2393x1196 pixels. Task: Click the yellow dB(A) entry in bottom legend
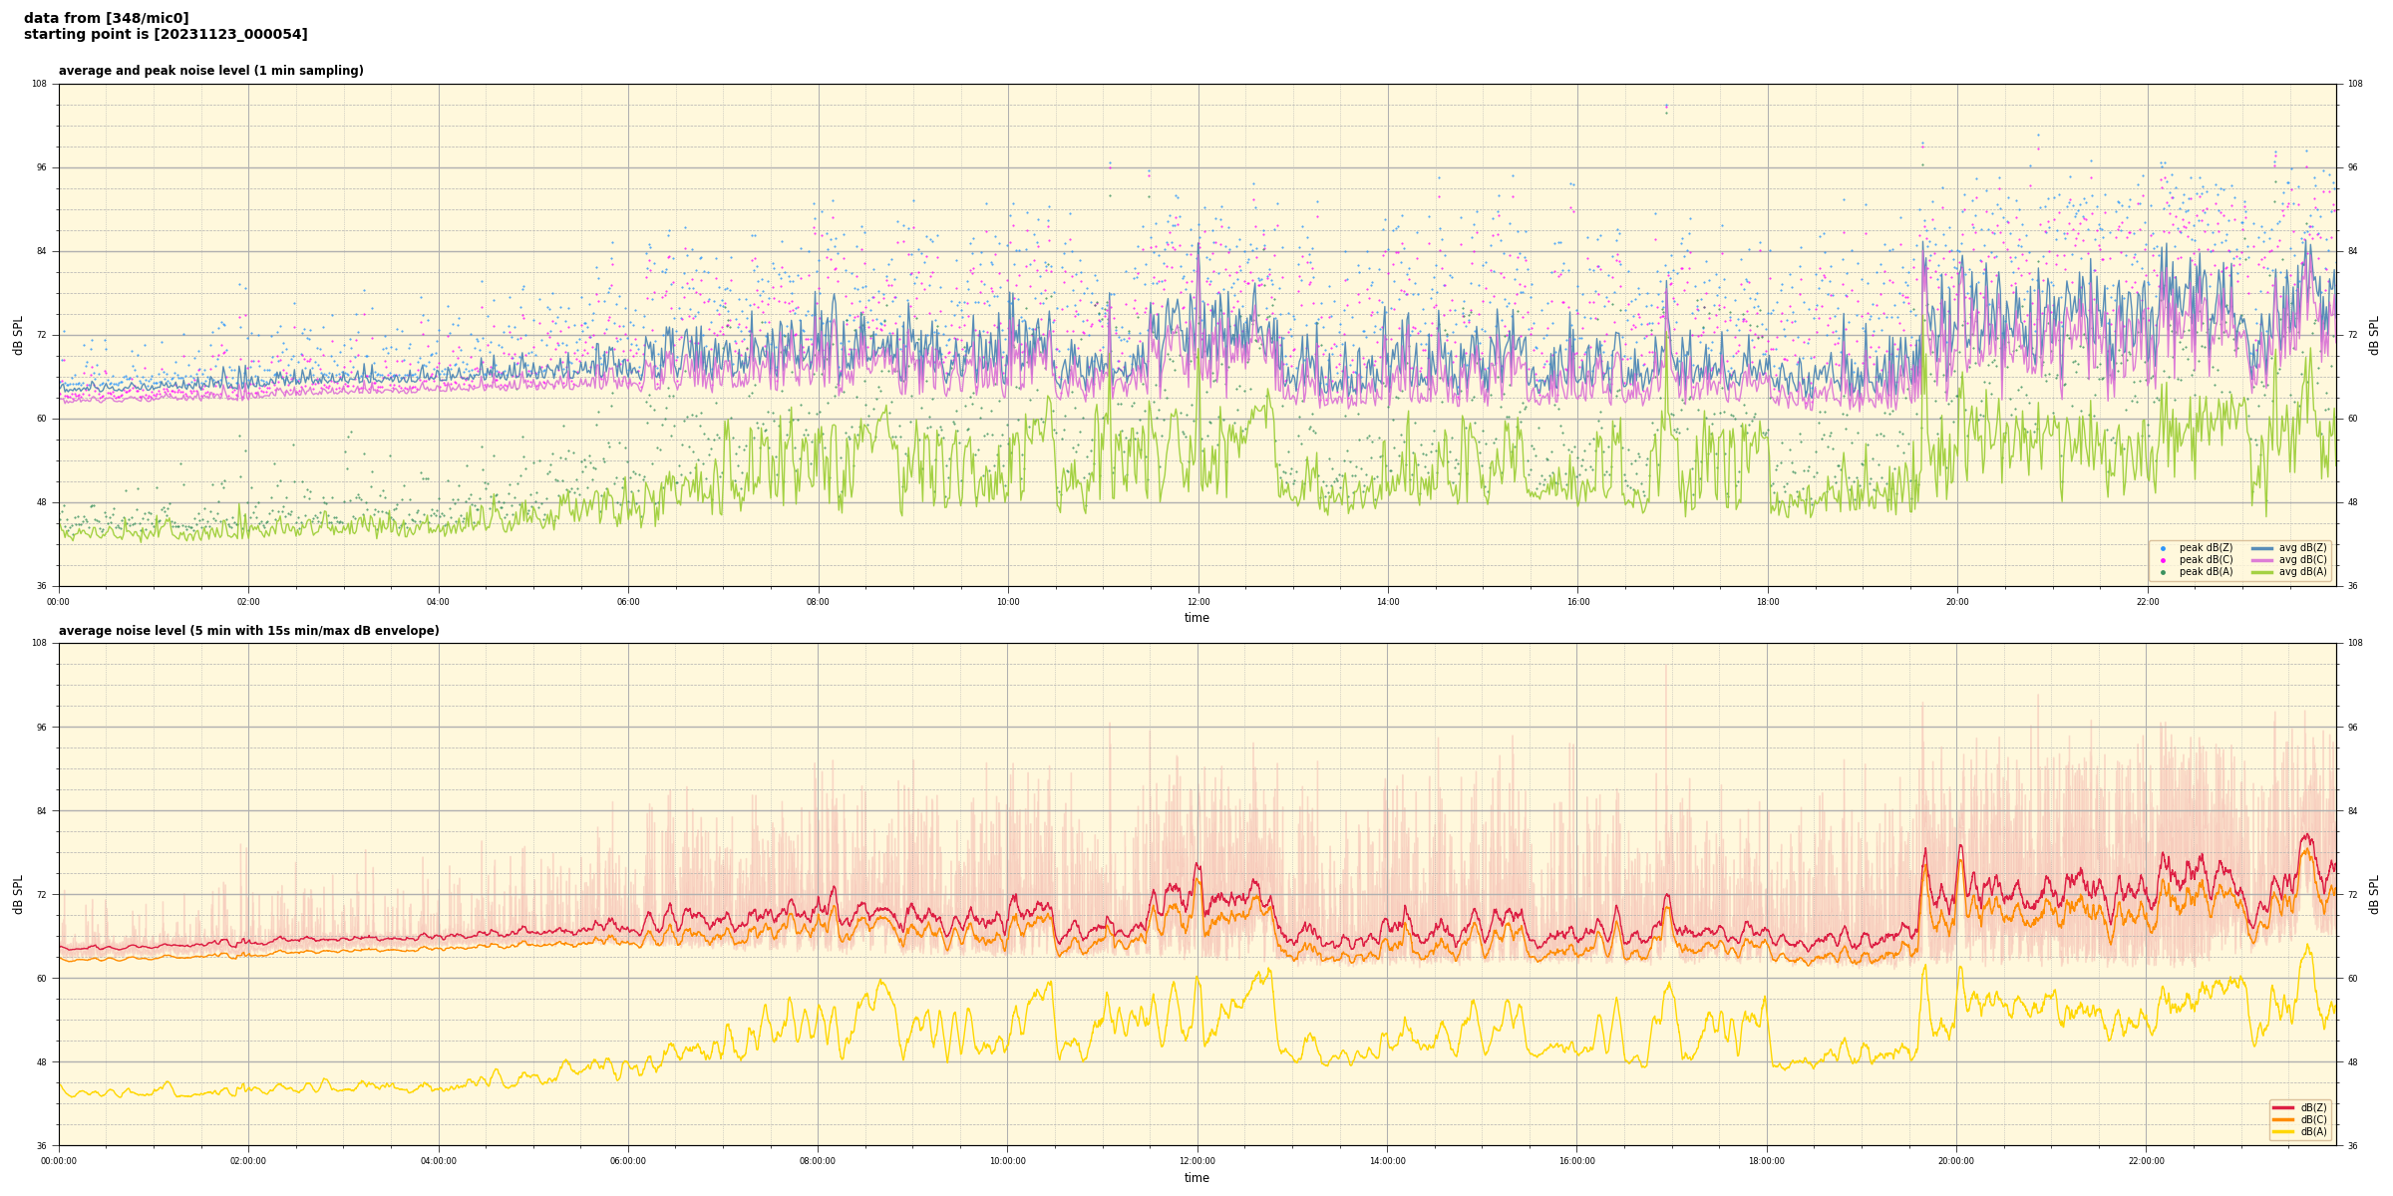pyautogui.click(x=2284, y=1131)
